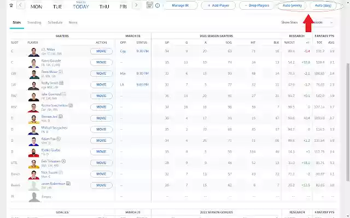Viewport: 350px width, 218px height.
Task: Click the Drop Players button
Action: 256,5
